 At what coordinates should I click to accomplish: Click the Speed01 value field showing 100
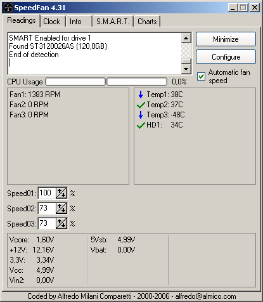tap(47, 193)
